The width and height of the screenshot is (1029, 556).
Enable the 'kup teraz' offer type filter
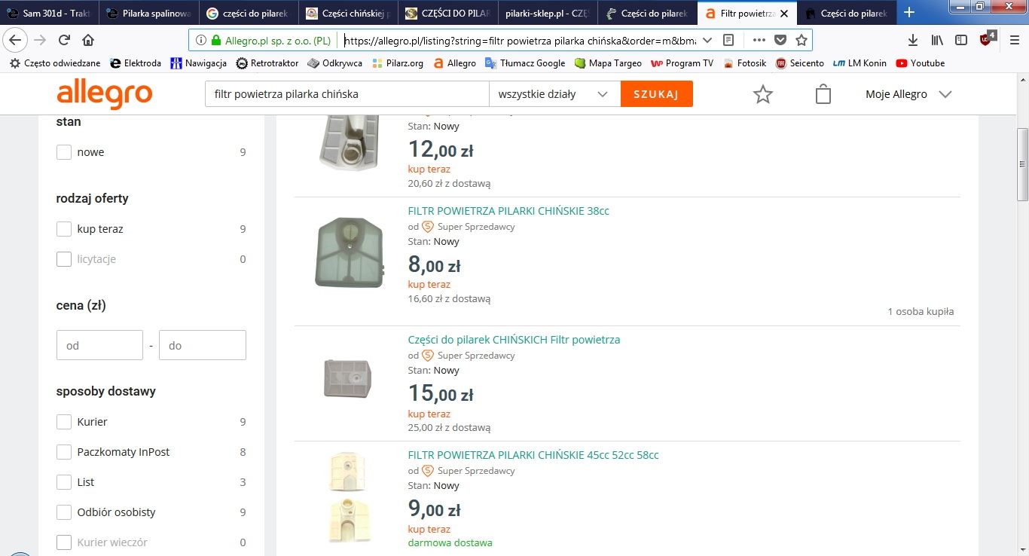(x=64, y=229)
